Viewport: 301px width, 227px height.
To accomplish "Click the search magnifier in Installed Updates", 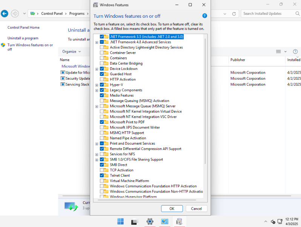I will pos(297,14).
